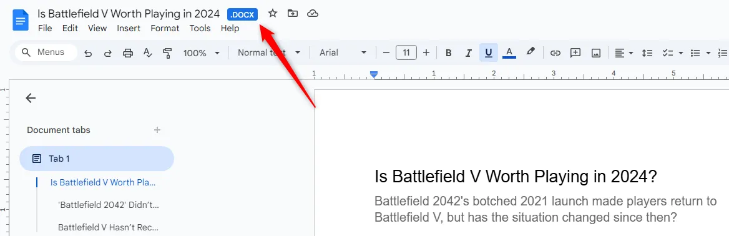729x236 pixels.
Task: Jump to 'Battlefield V Hasn't Rec...' outline entry
Action: coord(109,227)
